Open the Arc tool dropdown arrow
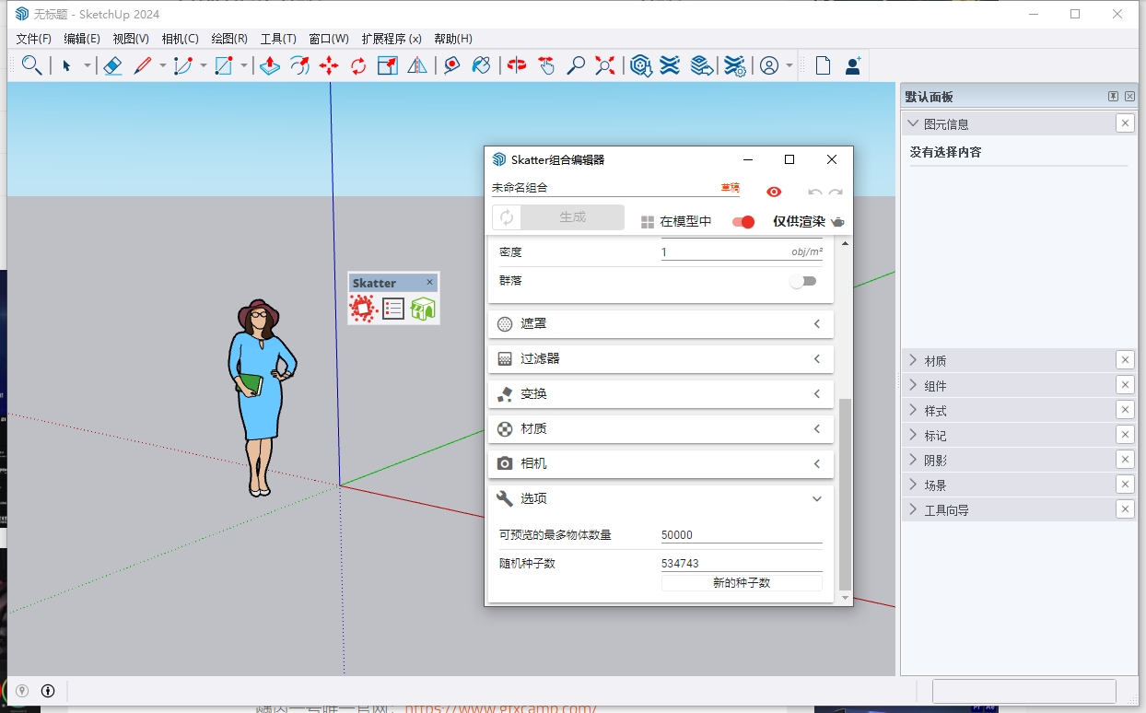1146x713 pixels. (204, 65)
